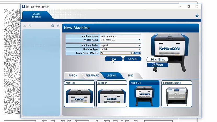Image resolution: width=217 pixels, height=122 pixels.
Task: Open settings via the gear icon
Action: [197, 16]
